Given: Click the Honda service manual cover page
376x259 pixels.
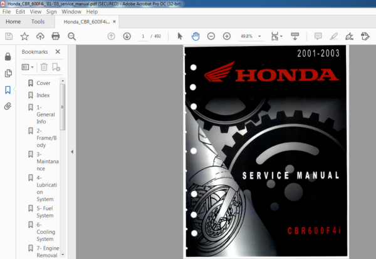Looking at the screenshot, I should click(266, 151).
